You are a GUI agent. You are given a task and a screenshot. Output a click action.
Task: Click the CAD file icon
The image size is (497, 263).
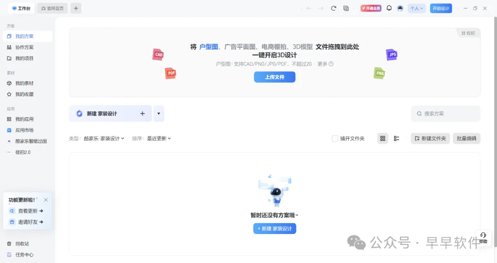click(x=158, y=54)
